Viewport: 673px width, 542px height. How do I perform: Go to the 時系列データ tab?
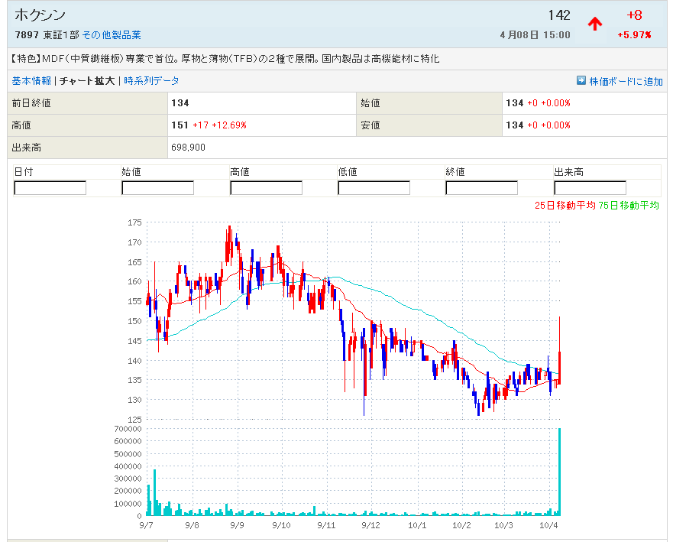click(x=151, y=80)
